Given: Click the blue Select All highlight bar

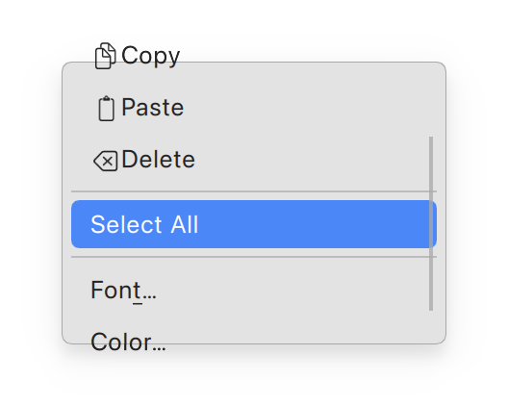Looking at the screenshot, I should [x=254, y=224].
